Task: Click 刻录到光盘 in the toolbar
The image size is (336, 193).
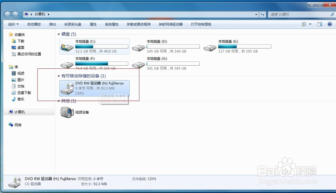Action: tap(73, 24)
